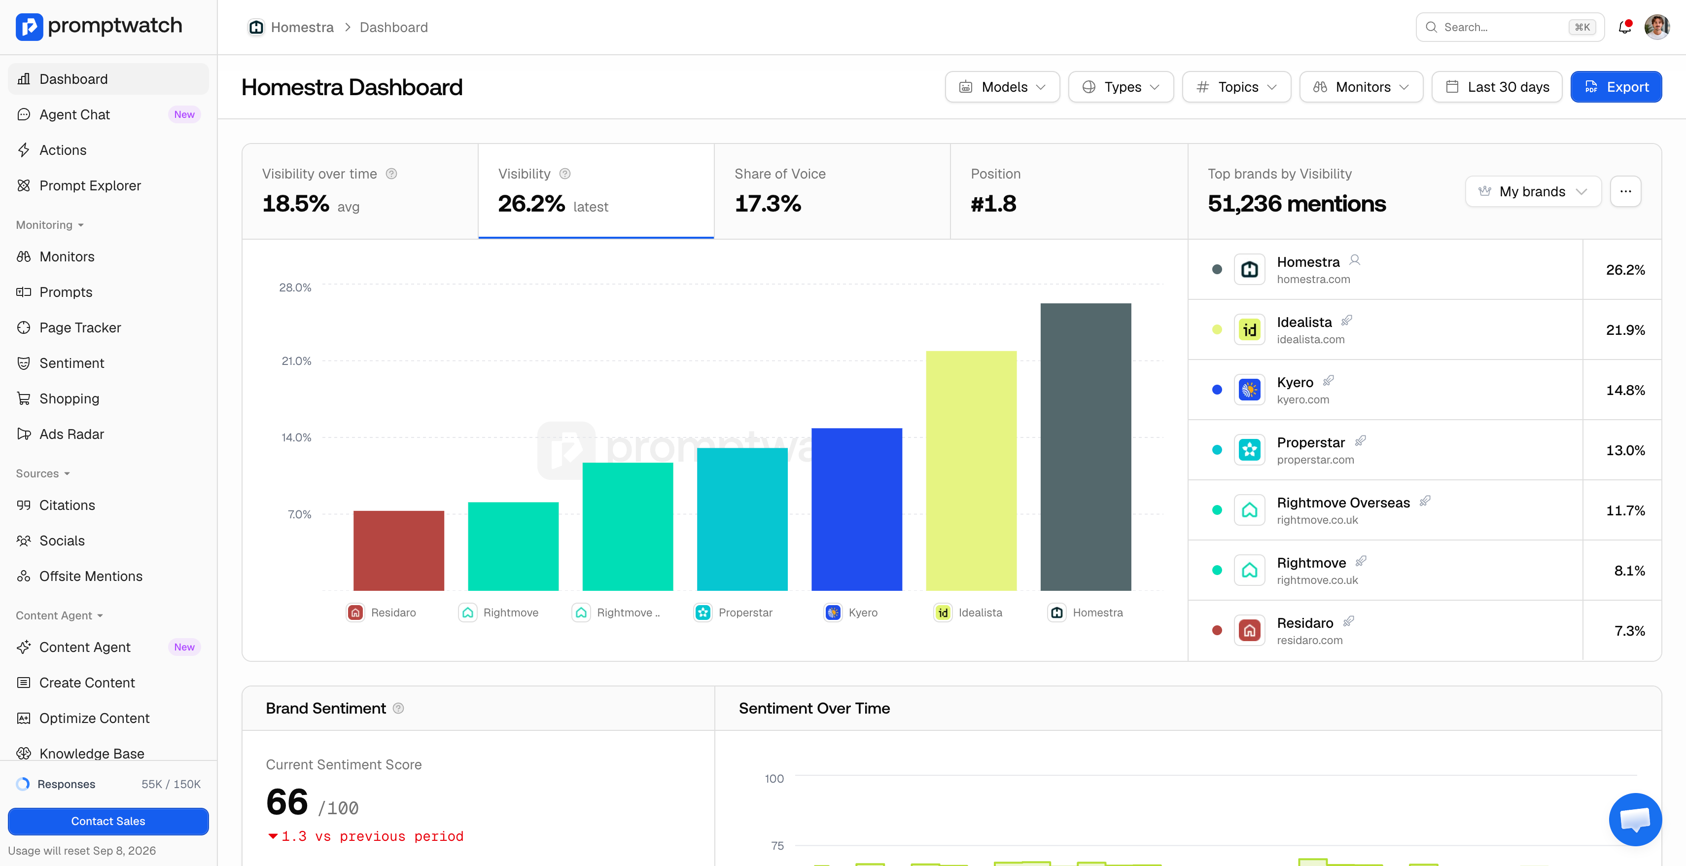Click the Idealista logo in the brands list
1686x866 pixels.
(1249, 329)
